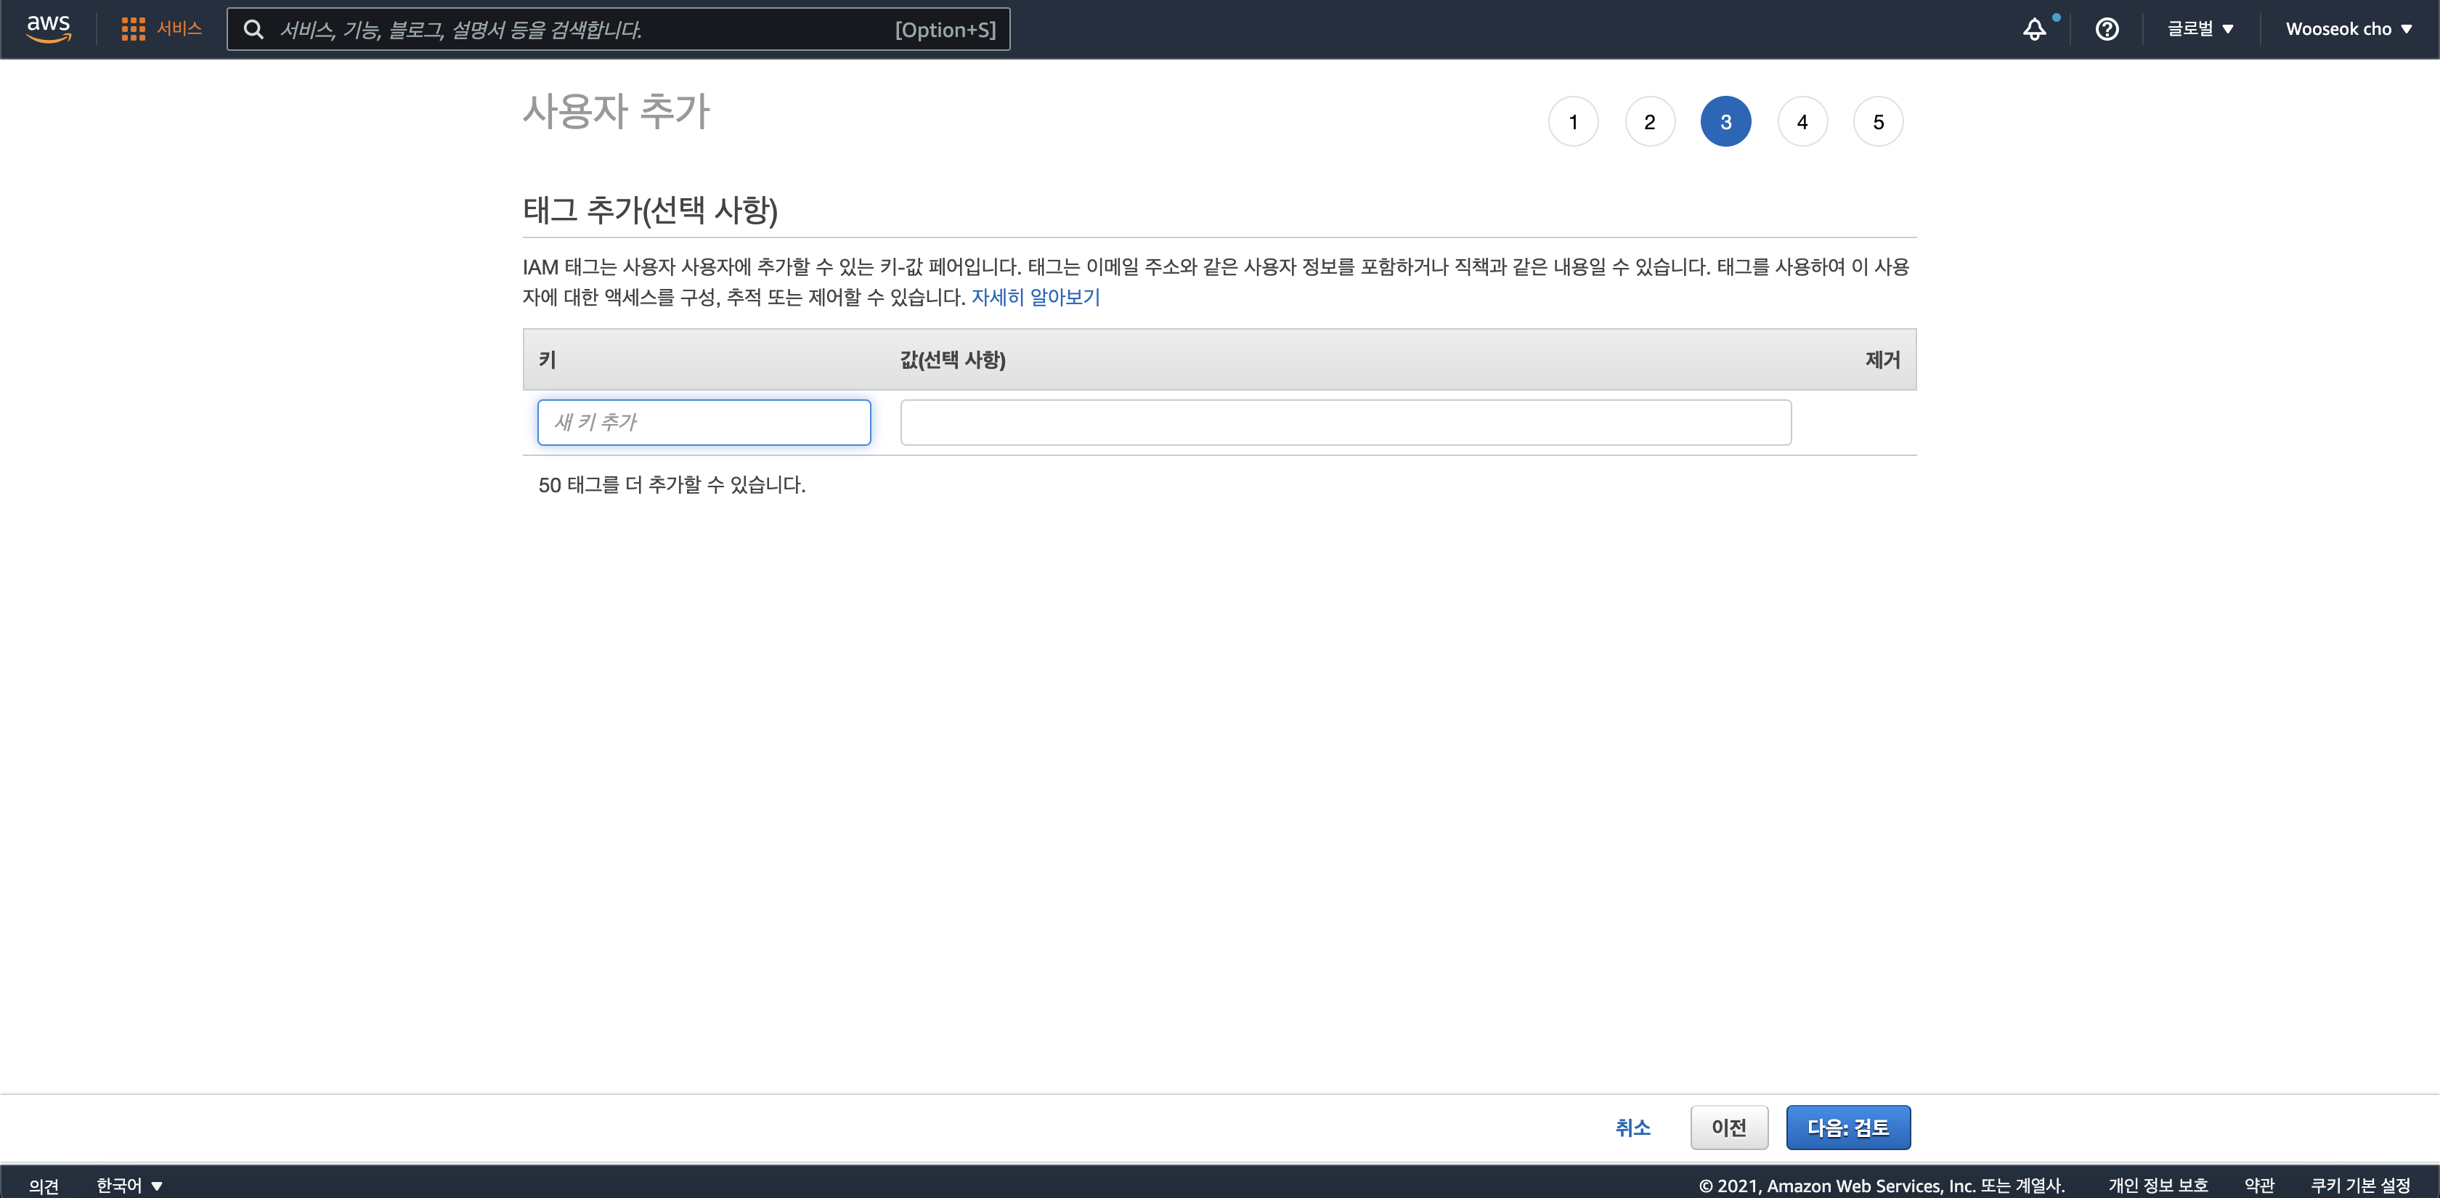2440x1198 pixels.
Task: Open the Wooseok cho account menu
Action: coord(2348,29)
